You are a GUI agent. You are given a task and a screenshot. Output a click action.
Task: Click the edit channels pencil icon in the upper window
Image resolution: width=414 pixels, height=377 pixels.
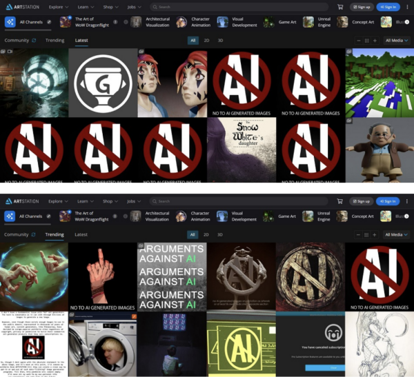point(49,22)
